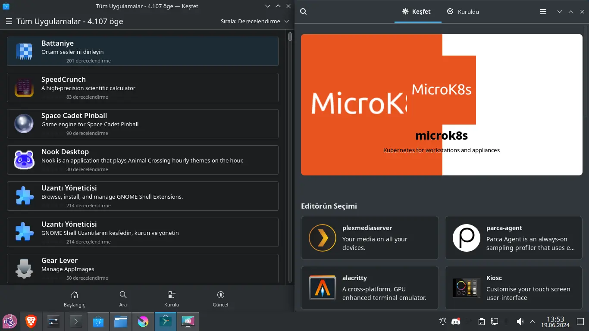Open the Ara search page
The width and height of the screenshot is (589, 331).
click(x=123, y=299)
